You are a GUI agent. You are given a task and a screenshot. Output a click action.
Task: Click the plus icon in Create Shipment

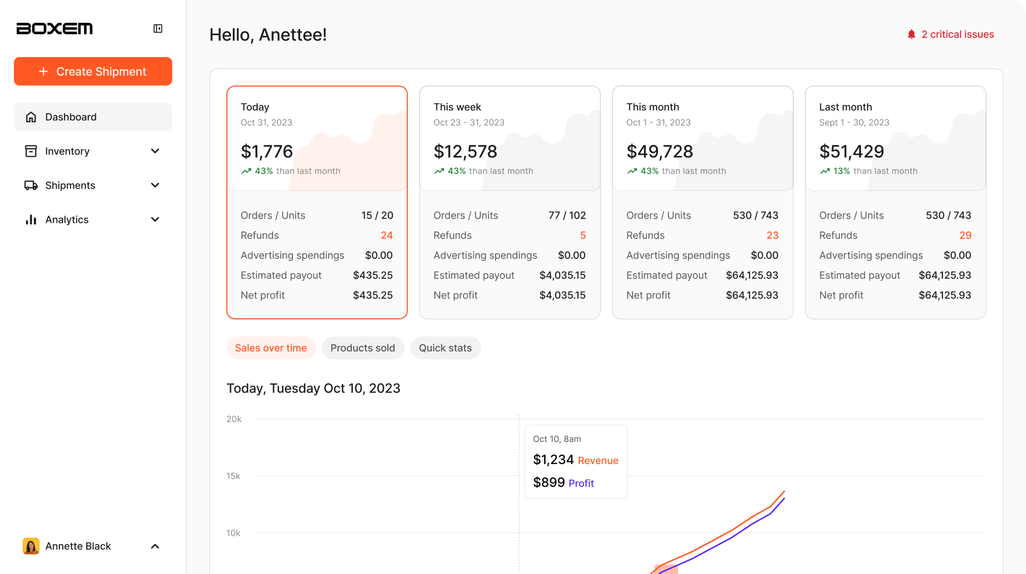43,71
